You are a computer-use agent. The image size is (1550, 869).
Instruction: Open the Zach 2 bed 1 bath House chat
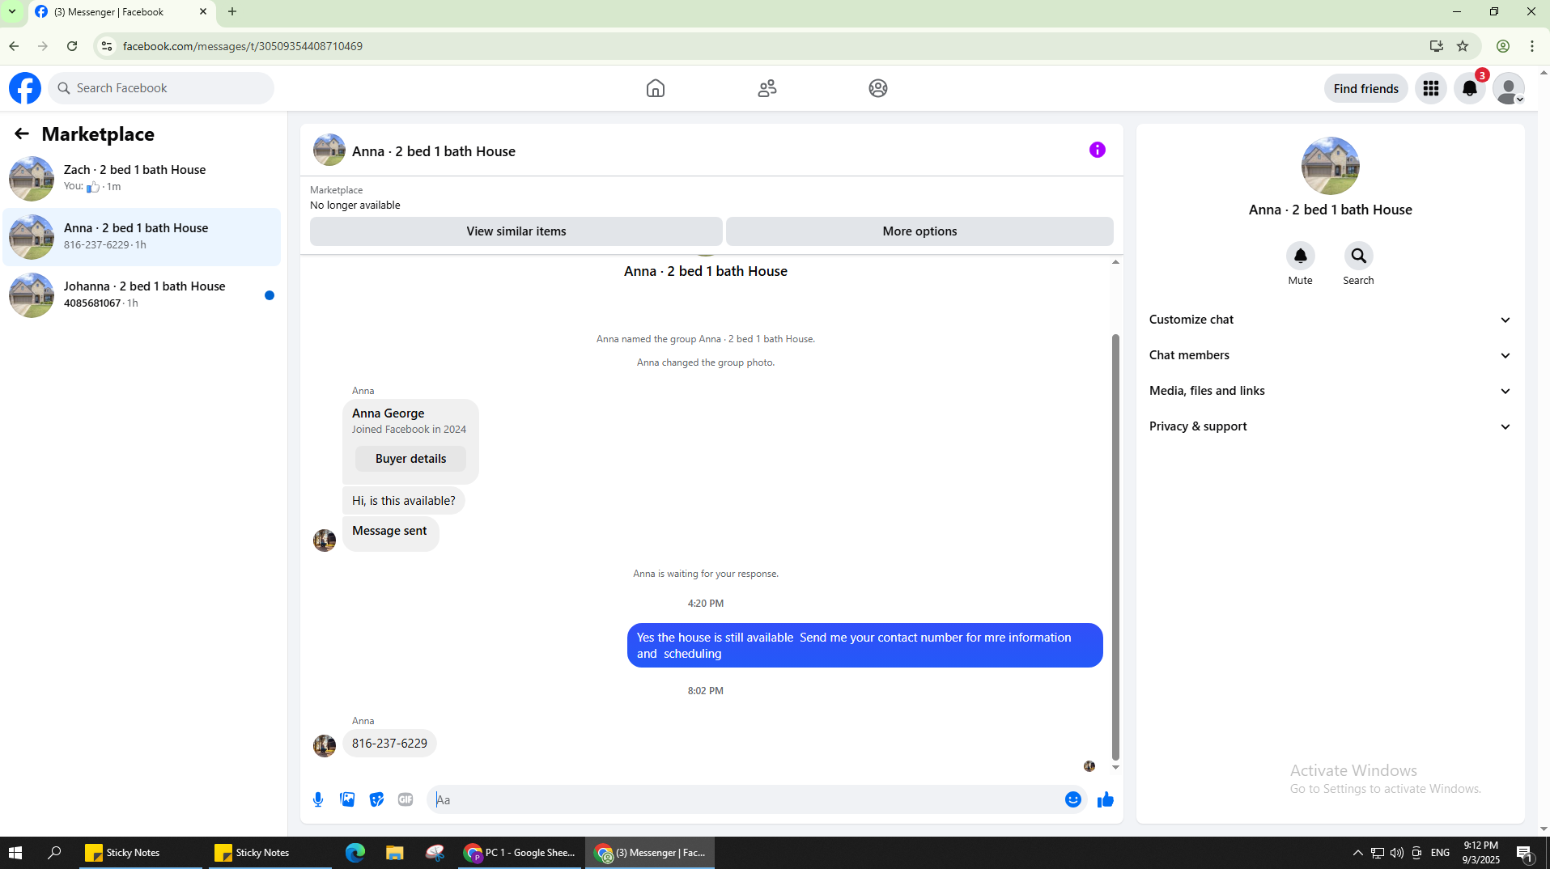point(142,178)
